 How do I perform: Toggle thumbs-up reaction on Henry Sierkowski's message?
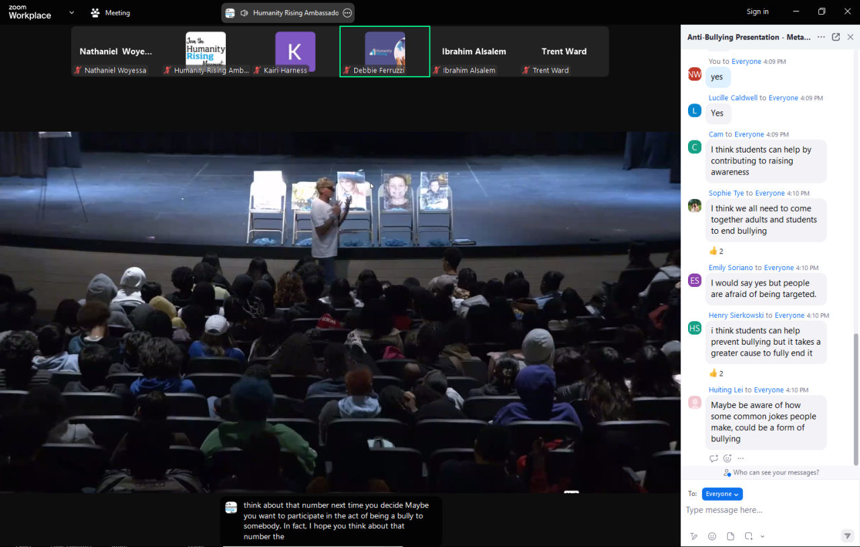coord(716,374)
